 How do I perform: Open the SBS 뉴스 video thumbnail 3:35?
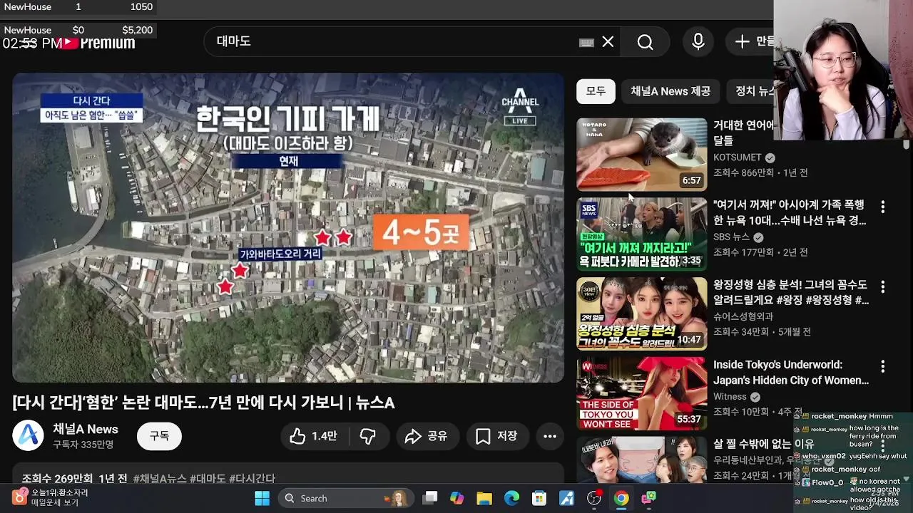(642, 234)
